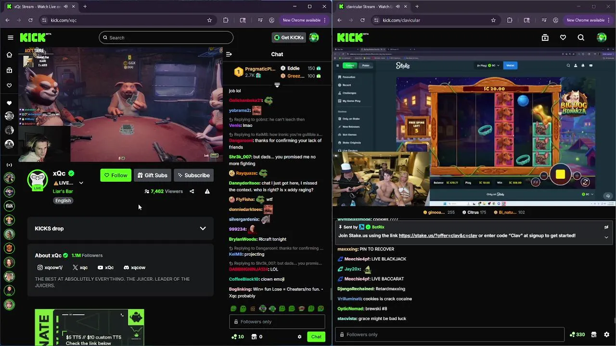This screenshot has width=616, height=346.
Task: Open profile avatar beside Get KICKs button
Action: [314, 37]
